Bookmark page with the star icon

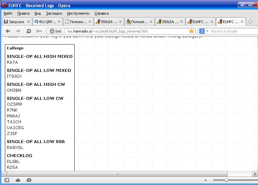click(192, 31)
